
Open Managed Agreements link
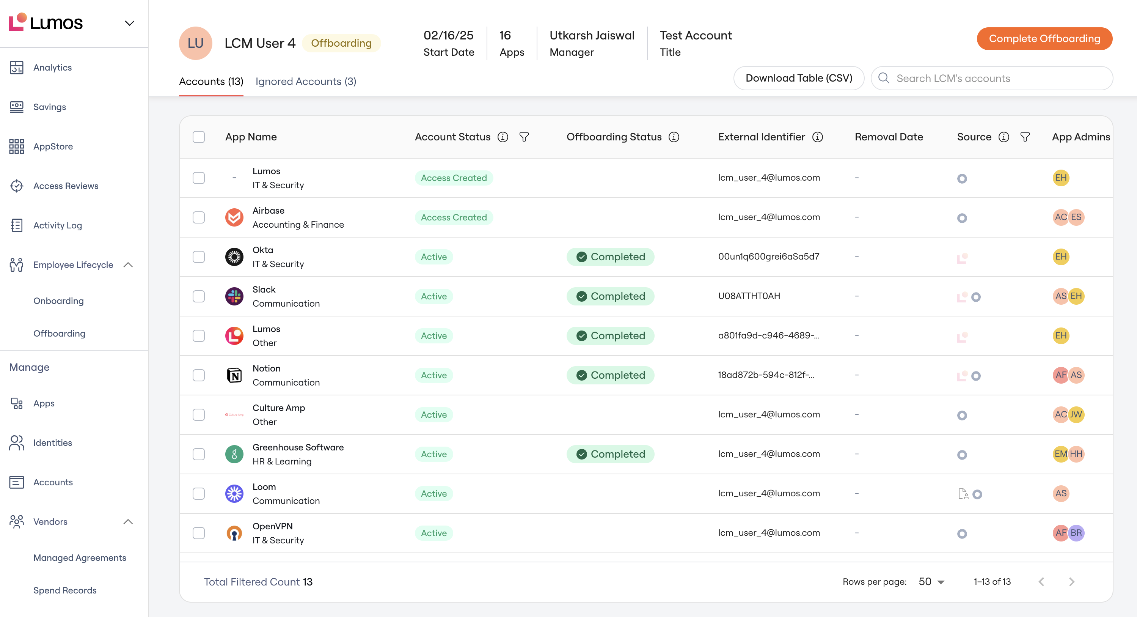pos(79,557)
